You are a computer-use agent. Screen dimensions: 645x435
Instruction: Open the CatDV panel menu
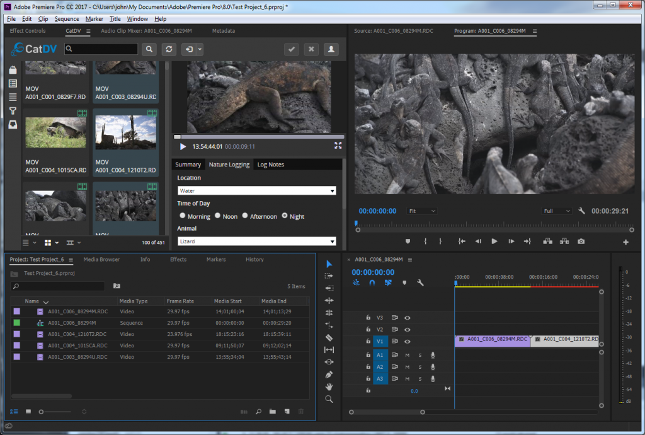click(88, 31)
